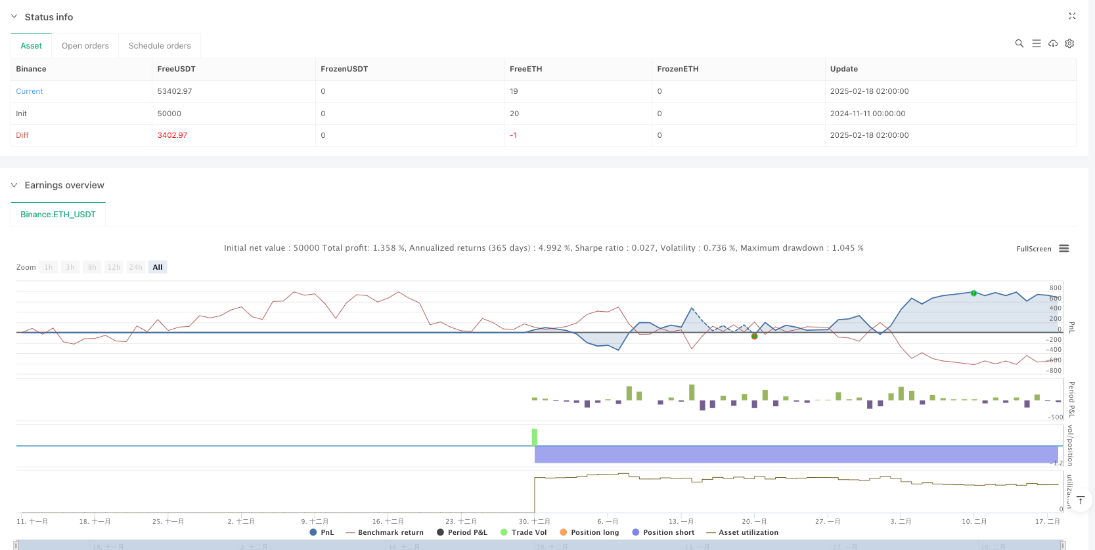Image resolution: width=1095 pixels, height=550 pixels.
Task: Click the 3402.97 diff value
Action: [x=172, y=135]
